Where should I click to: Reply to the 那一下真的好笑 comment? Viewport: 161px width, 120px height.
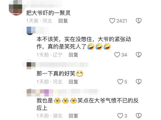(x=73, y=82)
